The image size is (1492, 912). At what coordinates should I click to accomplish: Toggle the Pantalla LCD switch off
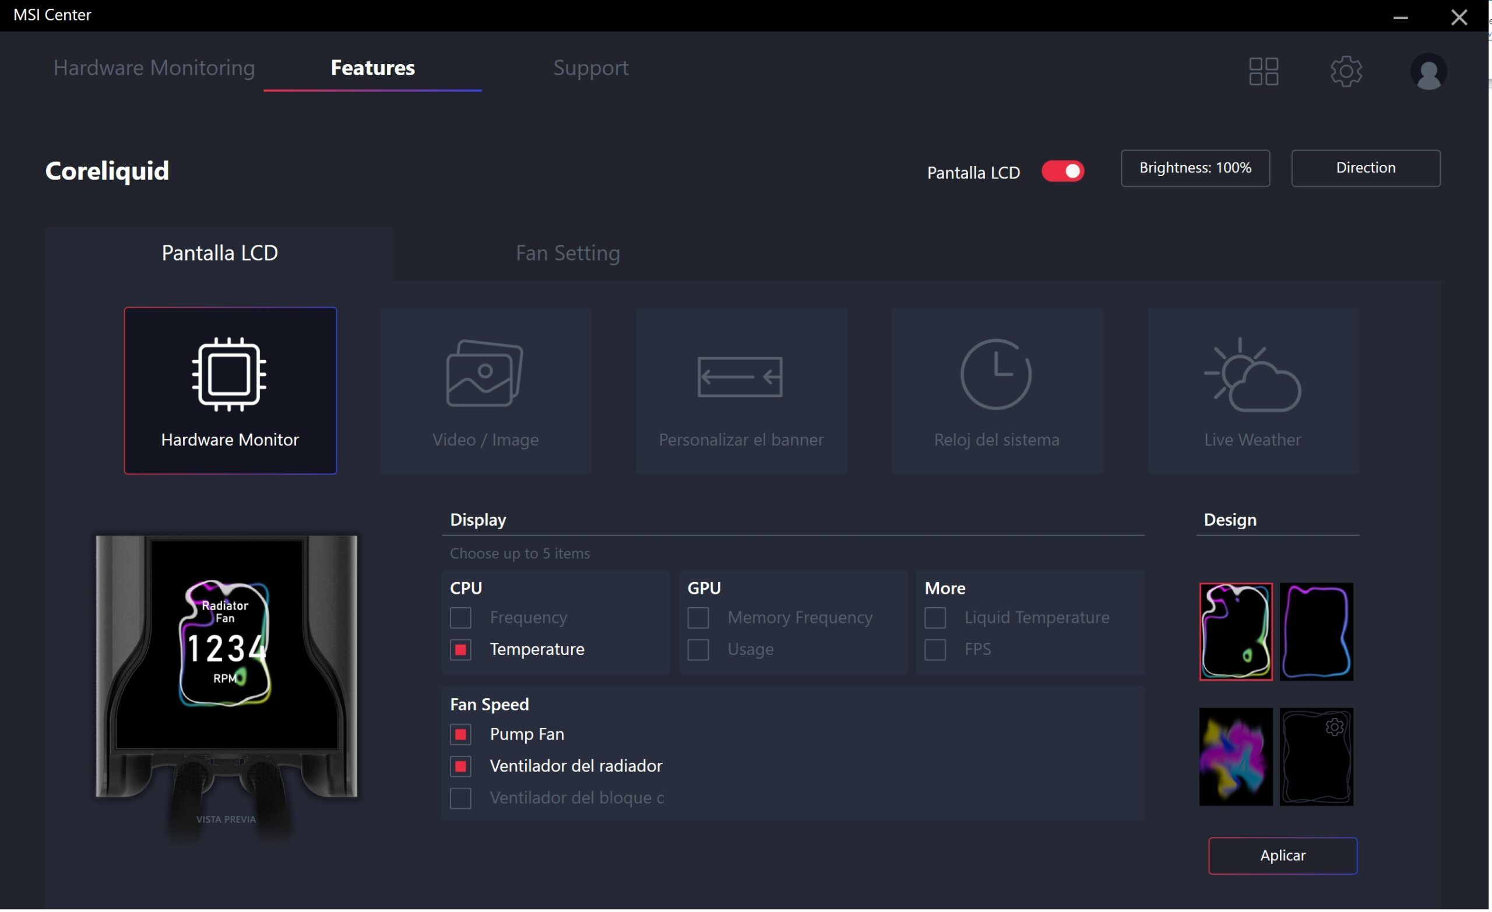click(x=1062, y=171)
